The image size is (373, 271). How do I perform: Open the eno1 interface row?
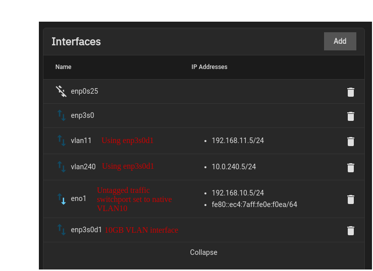click(203, 199)
